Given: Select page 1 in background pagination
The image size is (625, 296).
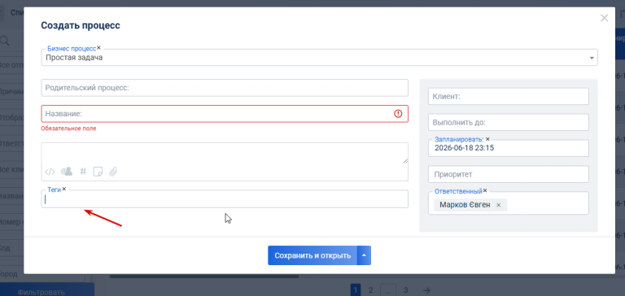Looking at the screenshot, I should [356, 290].
